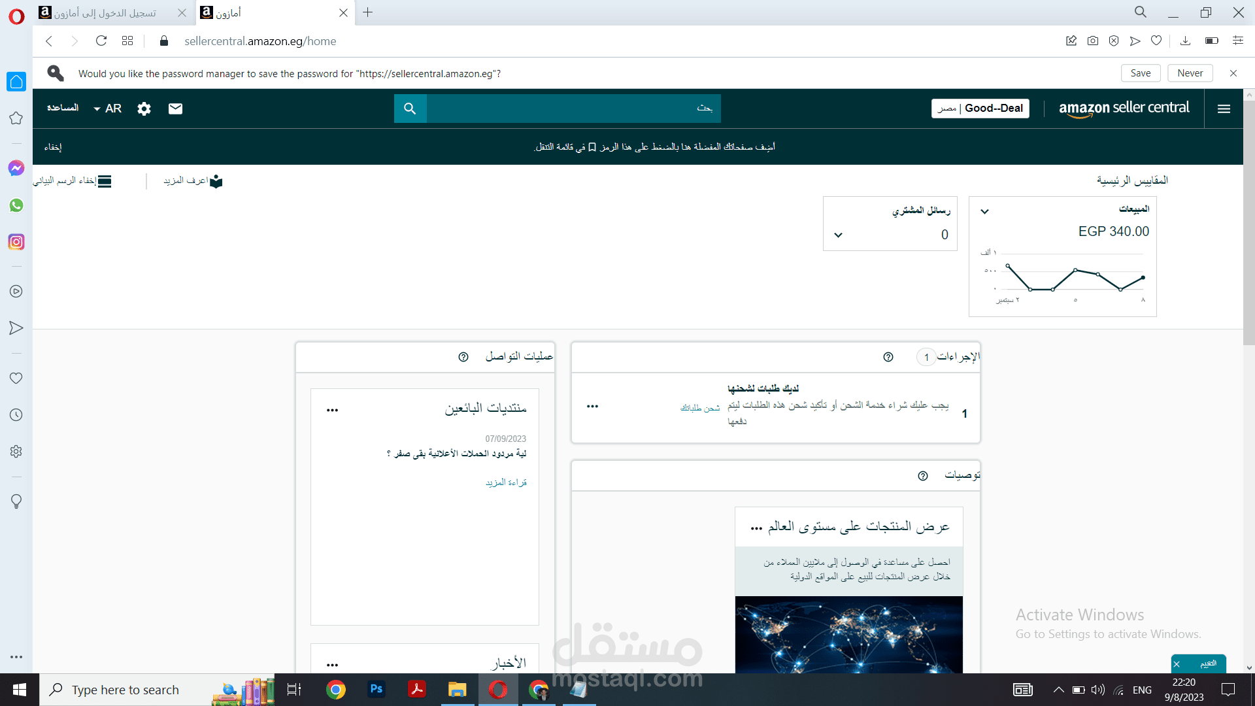Click the teal search magnifier button
The width and height of the screenshot is (1255, 706).
410,109
